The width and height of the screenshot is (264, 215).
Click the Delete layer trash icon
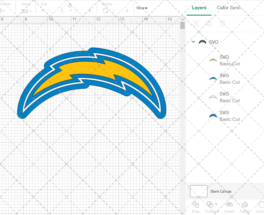pos(222,23)
